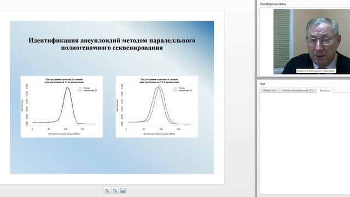Open the Общий чат tab

[269, 90]
